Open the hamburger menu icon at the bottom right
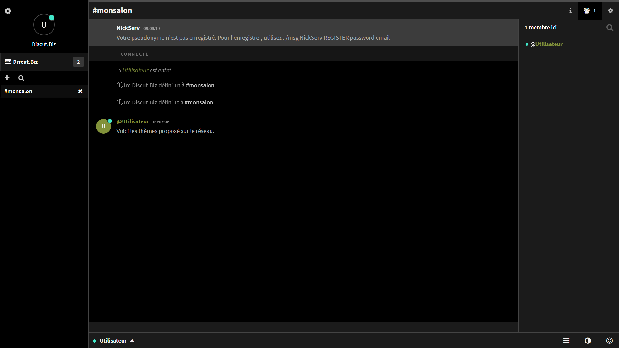The height and width of the screenshot is (348, 619). click(566, 341)
